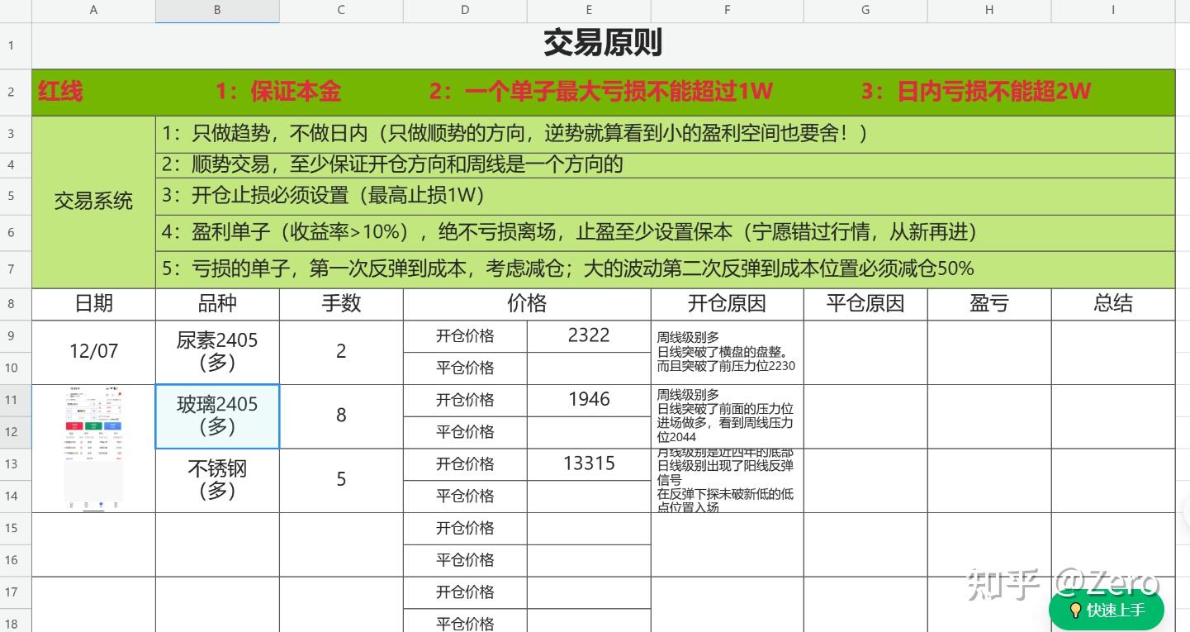Click 开仓价格 label in row 9
Screen dimensions: 1190x632
point(465,335)
